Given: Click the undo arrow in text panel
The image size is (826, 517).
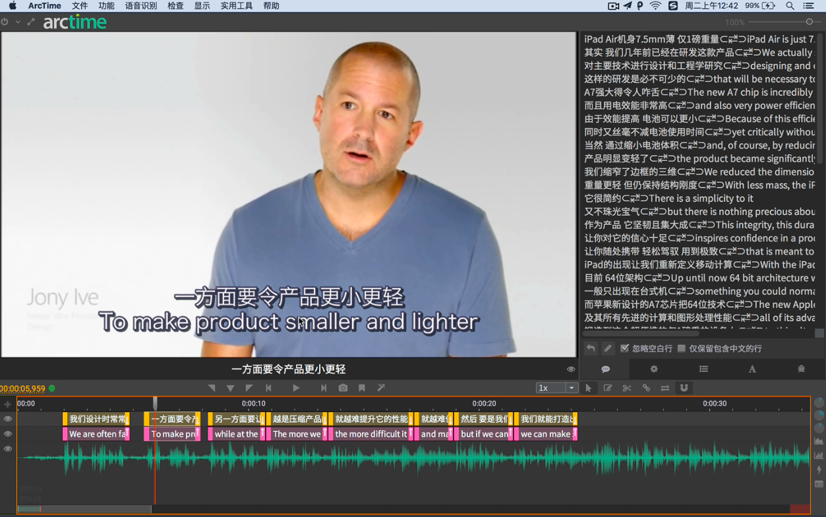Looking at the screenshot, I should click(x=591, y=348).
